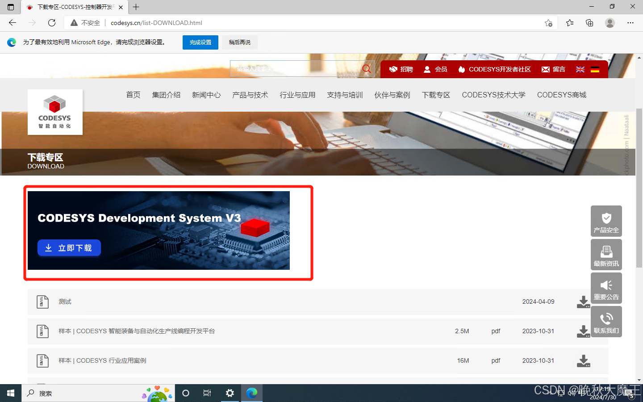Open the 会员 member link
This screenshot has width=643, height=402.
pos(435,69)
